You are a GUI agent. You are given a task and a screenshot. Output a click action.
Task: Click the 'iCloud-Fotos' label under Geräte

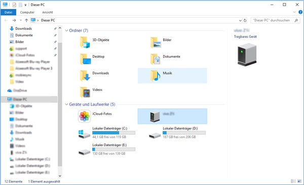point(102,114)
